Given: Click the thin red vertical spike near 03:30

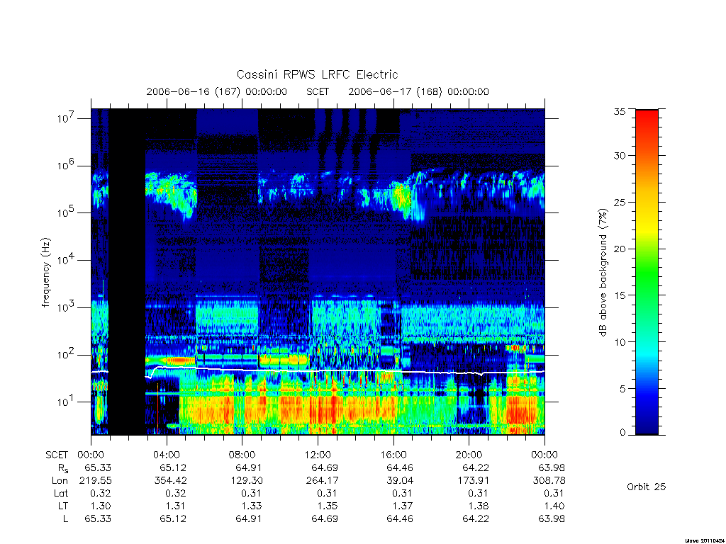Looking at the screenshot, I should click(x=158, y=408).
